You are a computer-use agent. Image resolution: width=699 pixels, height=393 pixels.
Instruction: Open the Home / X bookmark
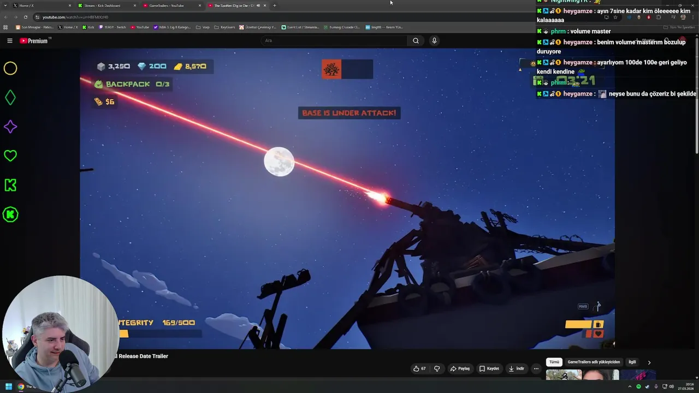coord(68,27)
